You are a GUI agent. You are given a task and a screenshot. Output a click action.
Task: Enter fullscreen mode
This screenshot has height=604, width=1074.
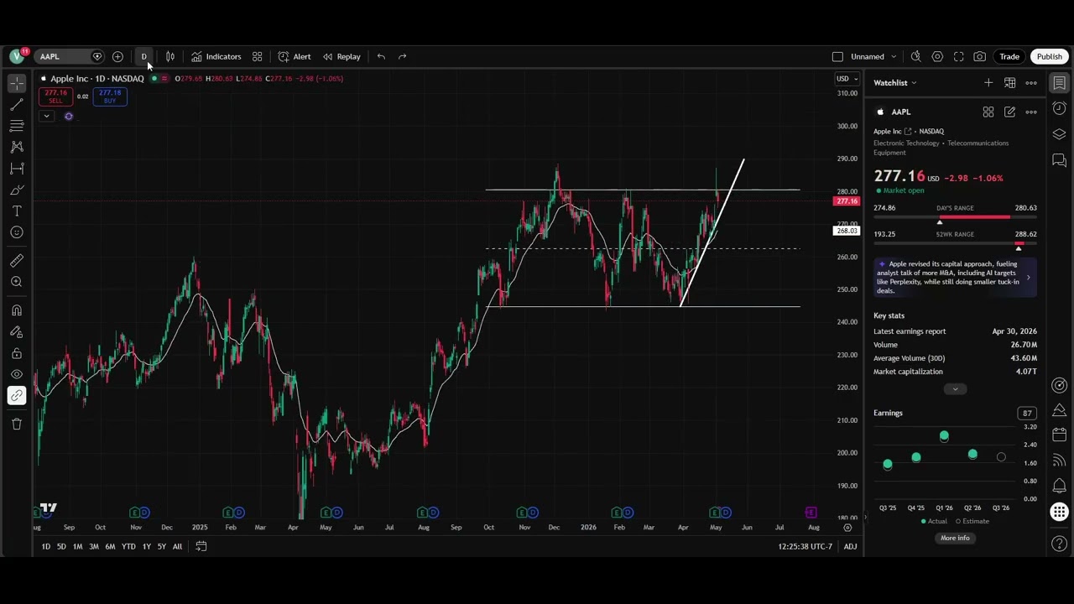pyautogui.click(x=959, y=56)
